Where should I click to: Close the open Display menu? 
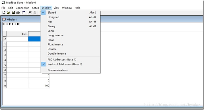tap(46, 8)
